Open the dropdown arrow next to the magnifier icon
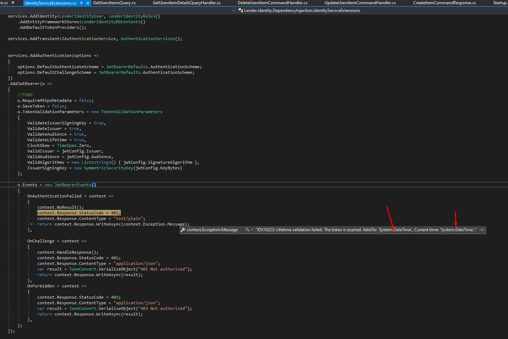This screenshot has width=508, height=339. click(x=251, y=230)
